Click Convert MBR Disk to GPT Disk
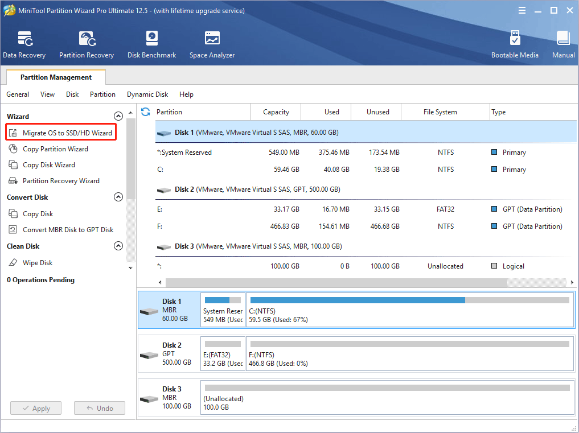 click(x=68, y=230)
